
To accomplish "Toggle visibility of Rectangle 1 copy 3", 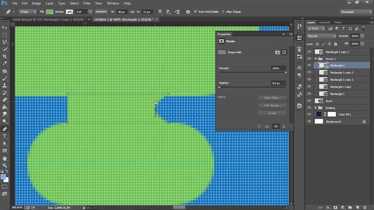I will point(309,72).
